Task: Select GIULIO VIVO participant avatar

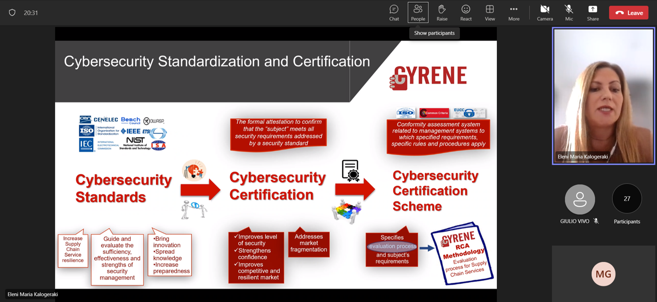Action: click(x=580, y=199)
